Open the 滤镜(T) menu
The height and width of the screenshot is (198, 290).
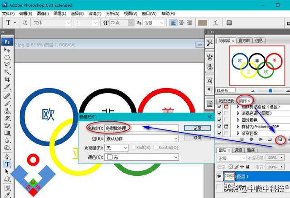tap(95, 14)
